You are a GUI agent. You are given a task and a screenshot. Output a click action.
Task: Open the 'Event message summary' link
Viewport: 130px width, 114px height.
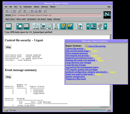click(x=77, y=53)
